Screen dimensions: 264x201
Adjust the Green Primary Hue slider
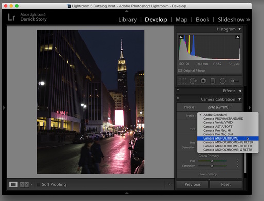tap(212, 161)
